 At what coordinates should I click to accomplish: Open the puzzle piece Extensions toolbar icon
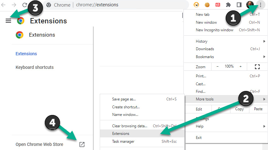pos(228,5)
